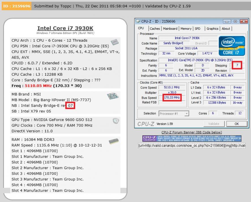The image size is (251, 202).
Task: Click the CPU Cache L3 : 12288 KB line
Action: click(x=37, y=74)
